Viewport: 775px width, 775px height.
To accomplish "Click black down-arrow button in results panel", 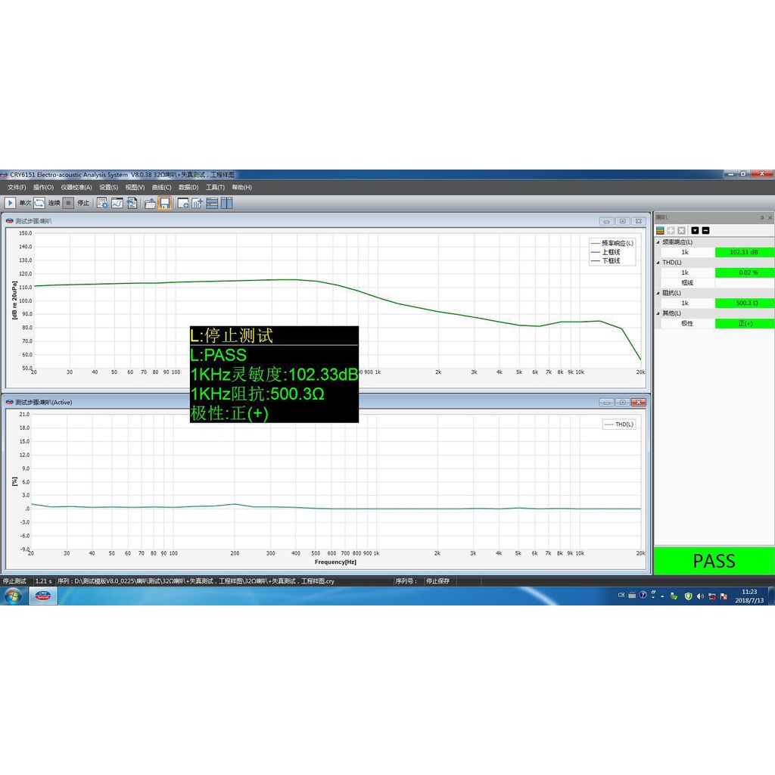I will [x=695, y=230].
